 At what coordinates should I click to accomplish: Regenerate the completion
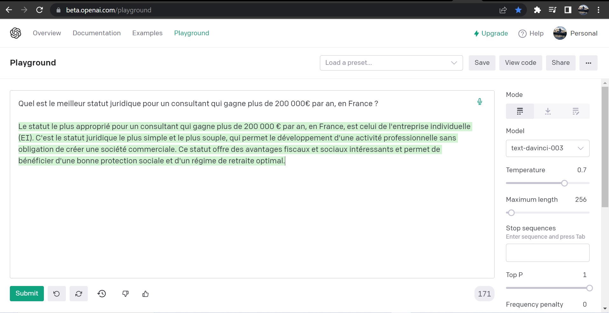pyautogui.click(x=79, y=294)
